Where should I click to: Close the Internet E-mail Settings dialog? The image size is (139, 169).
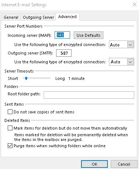[135, 4]
